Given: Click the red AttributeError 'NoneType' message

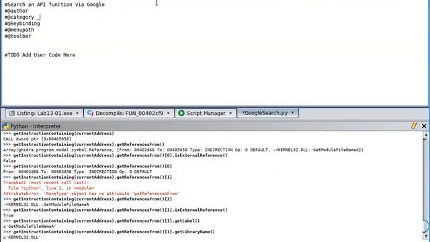Looking at the screenshot, I should pos(91,194).
